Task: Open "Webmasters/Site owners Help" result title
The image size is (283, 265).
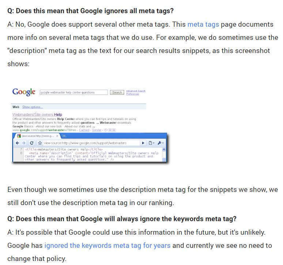Action: pos(37,114)
